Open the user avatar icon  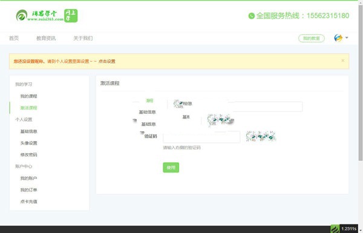coord(338,38)
